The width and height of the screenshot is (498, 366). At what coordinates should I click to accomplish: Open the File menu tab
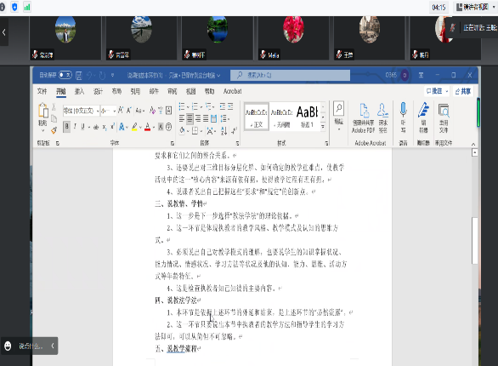tap(42, 91)
